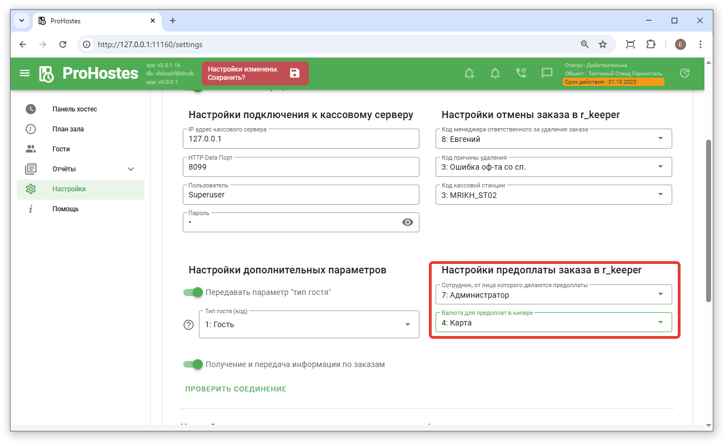The width and height of the screenshot is (725, 448).
Task: Click the phone calls icon in header
Action: point(521,73)
